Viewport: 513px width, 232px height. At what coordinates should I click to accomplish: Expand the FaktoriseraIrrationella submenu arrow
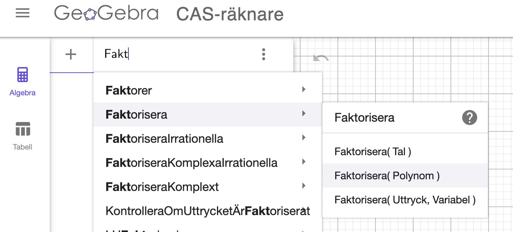[x=304, y=138]
